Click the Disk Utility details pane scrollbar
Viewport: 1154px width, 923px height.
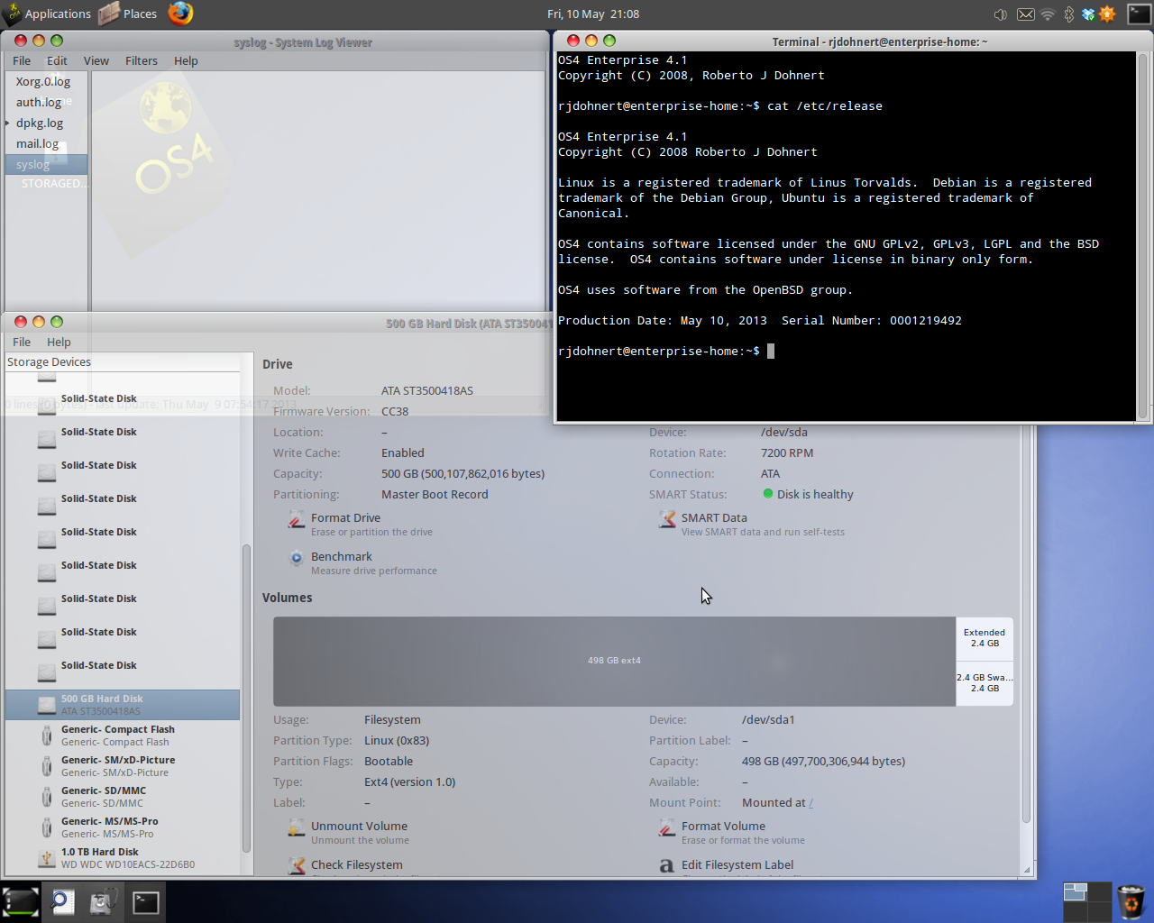[x=1026, y=622]
